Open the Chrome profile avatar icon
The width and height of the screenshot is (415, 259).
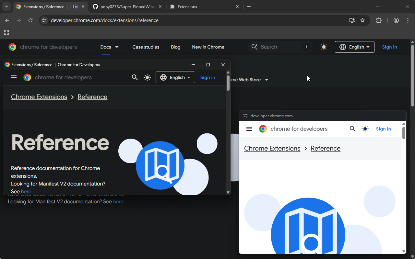[x=396, y=20]
